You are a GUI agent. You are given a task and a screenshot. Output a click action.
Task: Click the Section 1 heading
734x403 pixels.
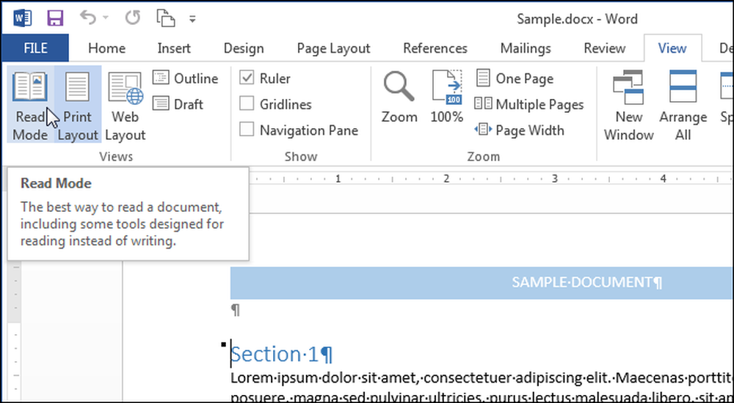(x=282, y=355)
